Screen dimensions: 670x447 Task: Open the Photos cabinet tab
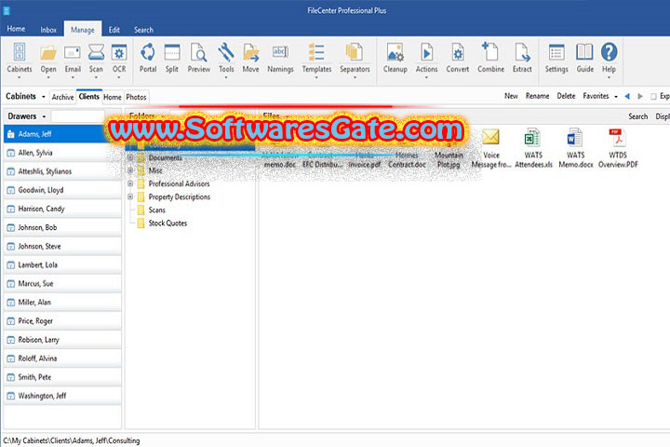pyautogui.click(x=136, y=97)
